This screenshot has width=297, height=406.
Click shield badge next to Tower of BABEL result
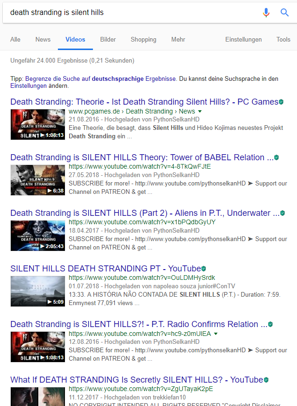pos(276,157)
